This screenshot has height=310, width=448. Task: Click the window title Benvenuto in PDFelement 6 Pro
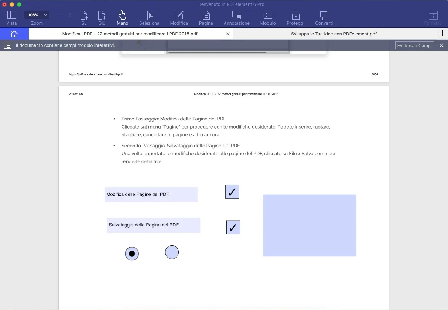coord(231,4)
